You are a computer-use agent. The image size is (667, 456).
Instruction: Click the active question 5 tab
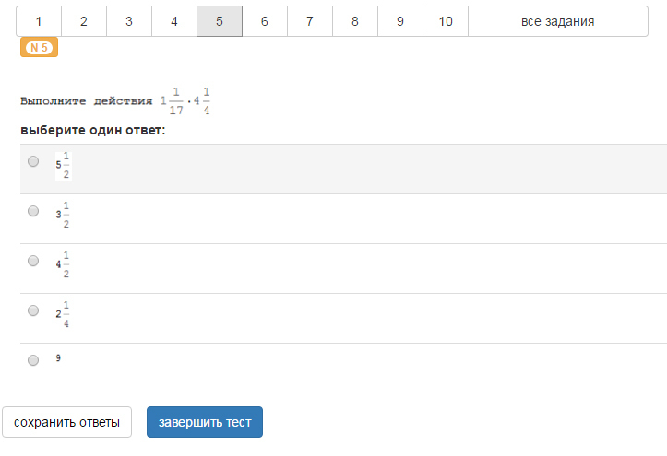click(x=220, y=21)
